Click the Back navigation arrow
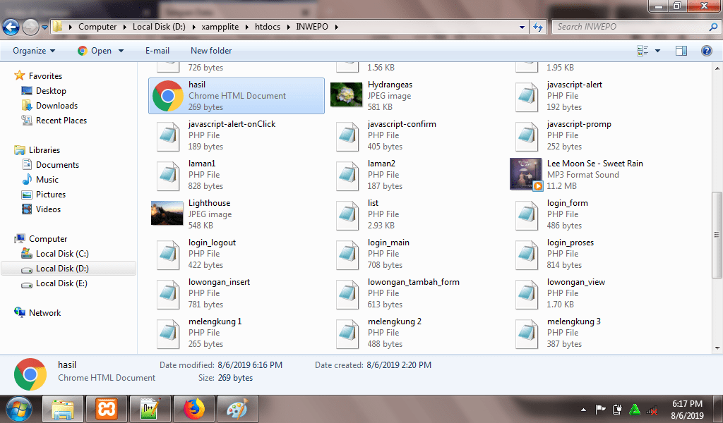 tap(11, 27)
